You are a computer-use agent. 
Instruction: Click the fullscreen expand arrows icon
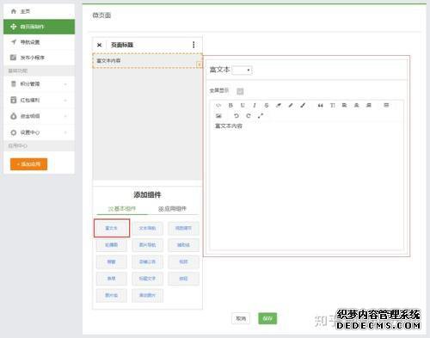[x=261, y=116]
